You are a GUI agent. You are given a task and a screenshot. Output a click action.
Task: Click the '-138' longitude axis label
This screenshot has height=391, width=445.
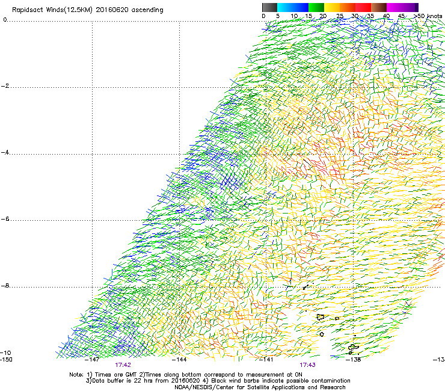coord(354,360)
